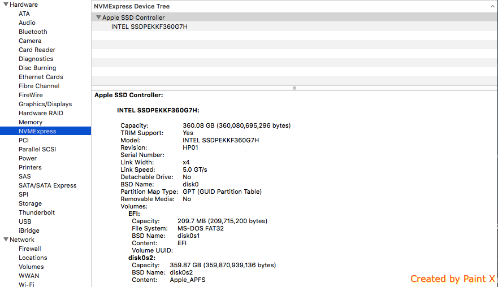Click the Model value INTEL SSDPEKKF360G7H
This screenshot has width=498, height=287.
pyautogui.click(x=220, y=140)
